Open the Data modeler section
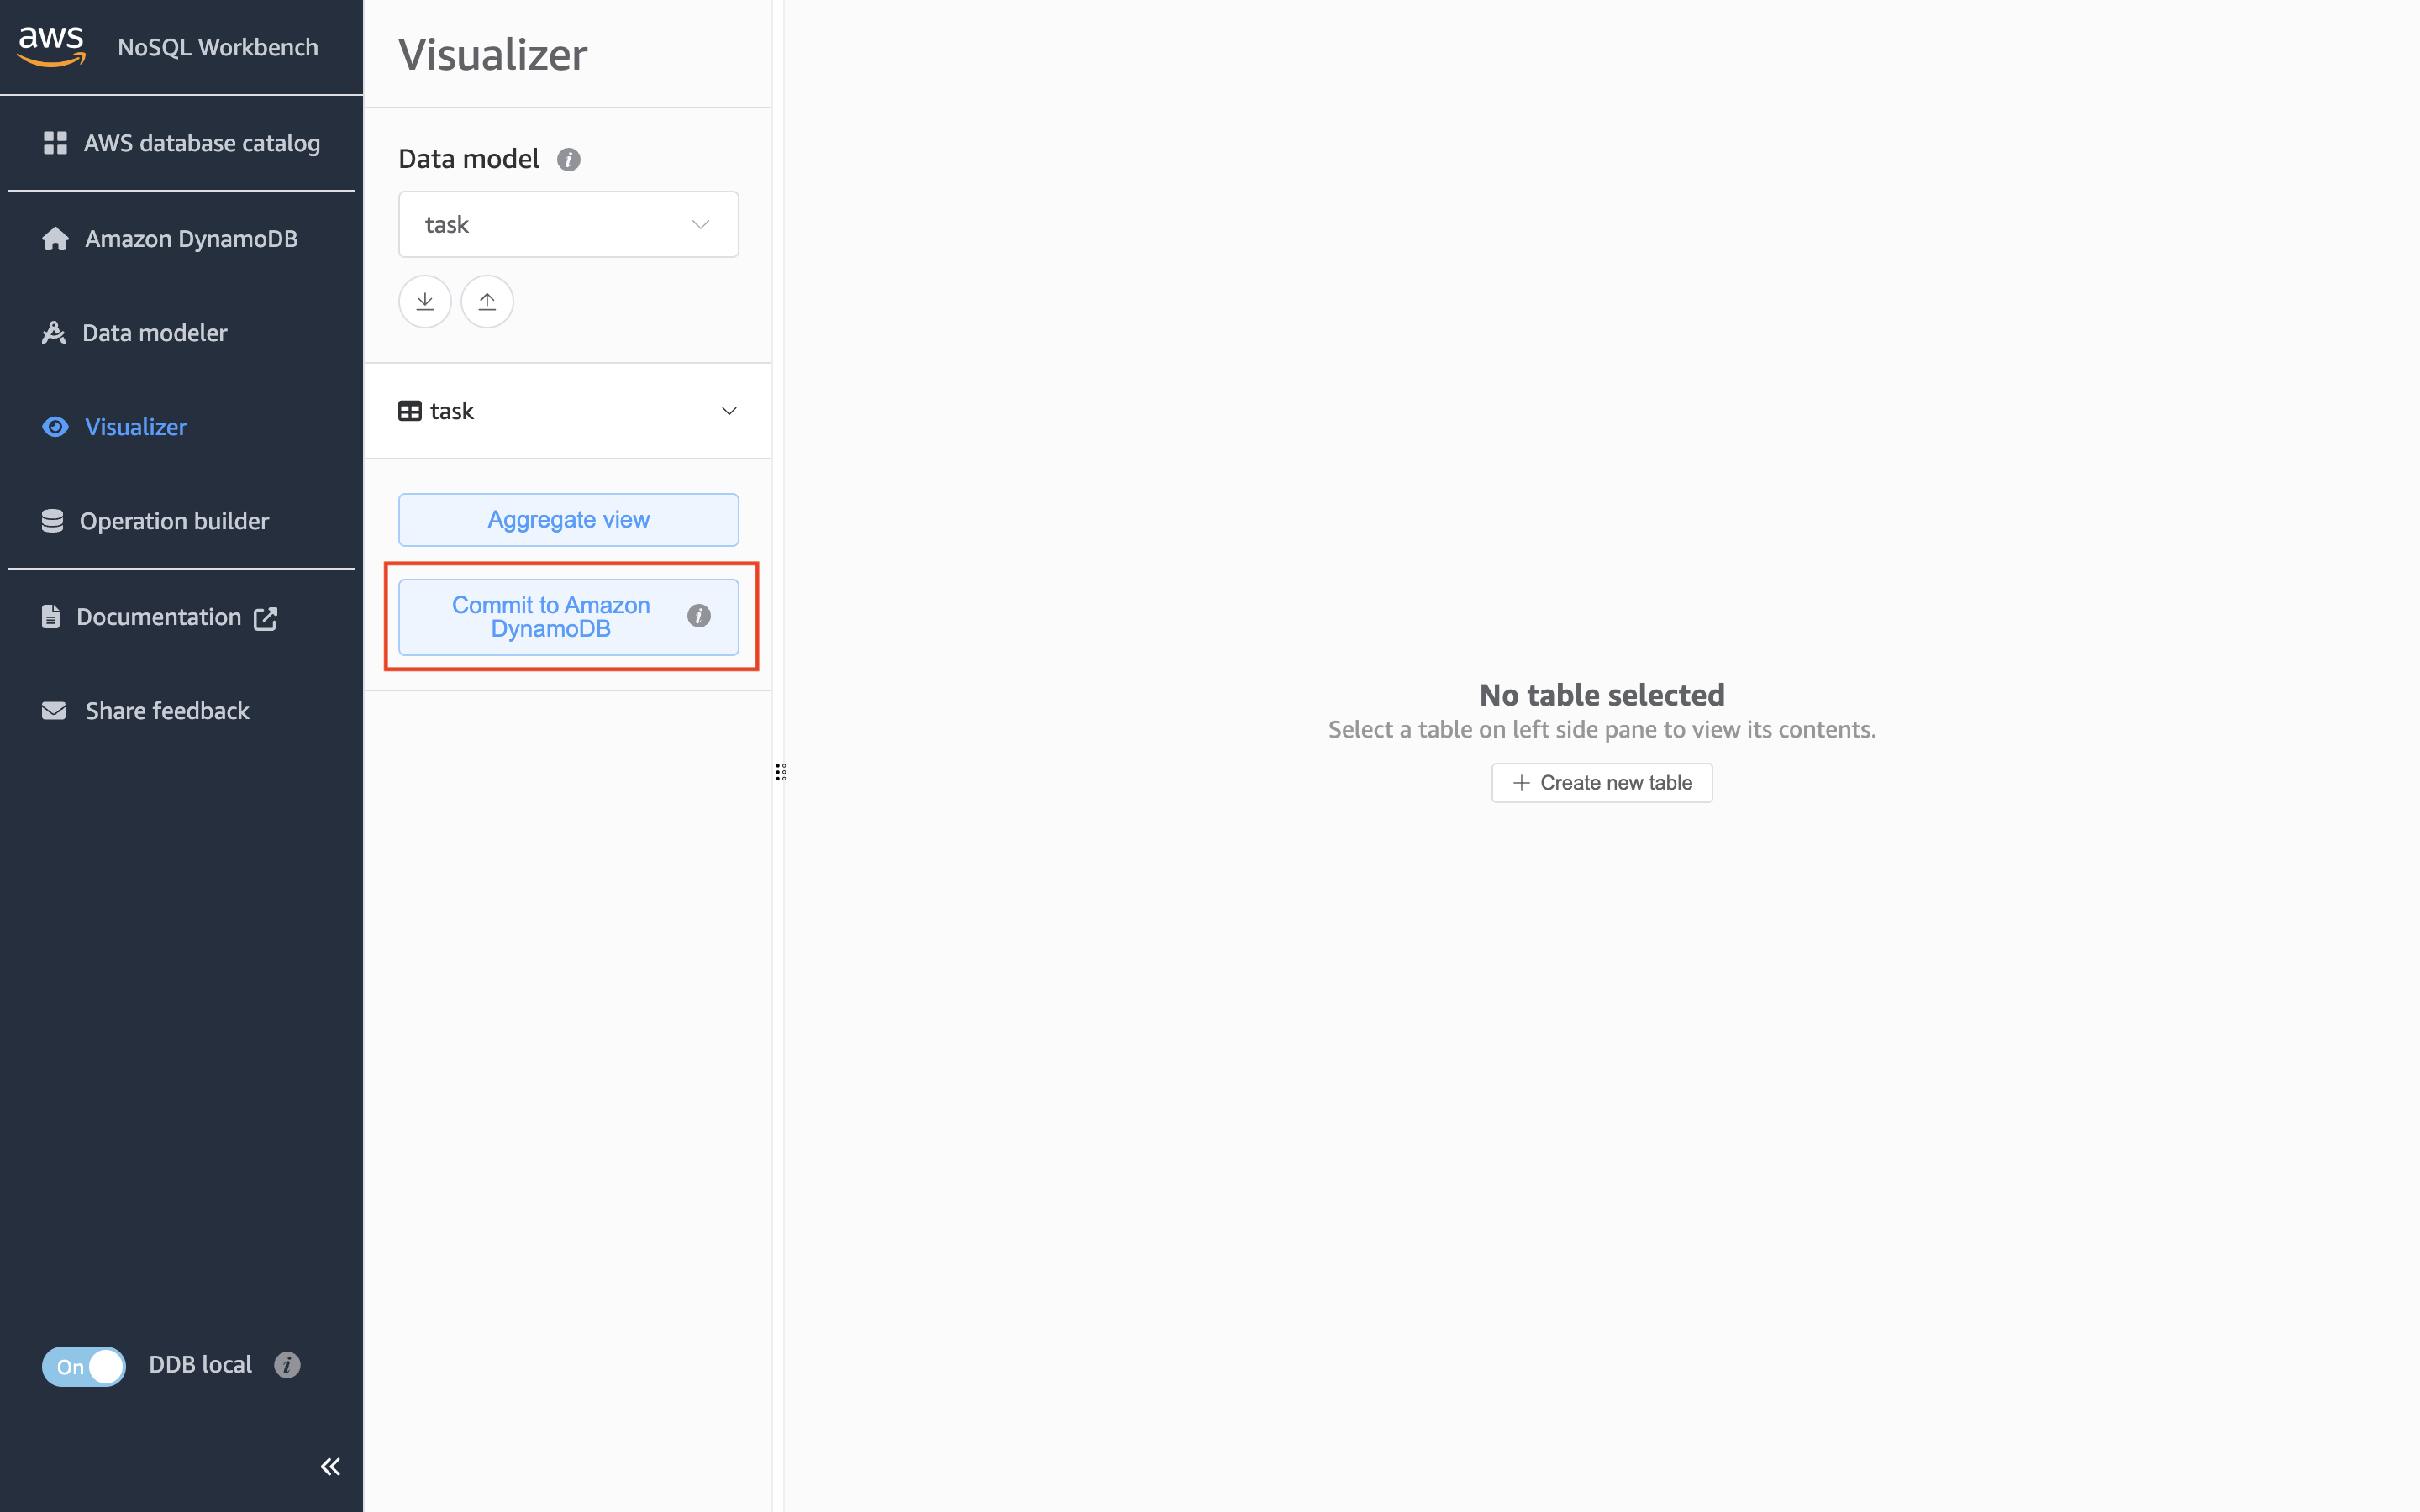The height and width of the screenshot is (1512, 2420). (x=134, y=333)
